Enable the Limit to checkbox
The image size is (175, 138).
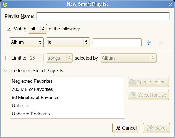pos(7,58)
